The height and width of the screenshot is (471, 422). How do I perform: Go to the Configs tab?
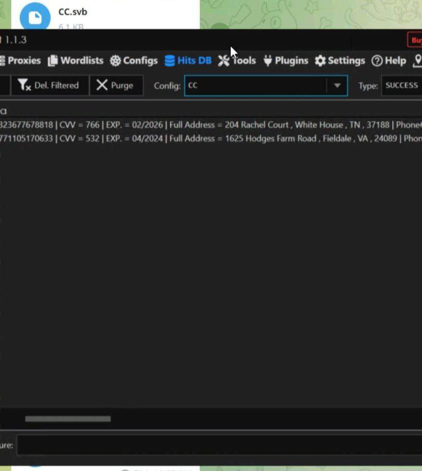point(134,60)
